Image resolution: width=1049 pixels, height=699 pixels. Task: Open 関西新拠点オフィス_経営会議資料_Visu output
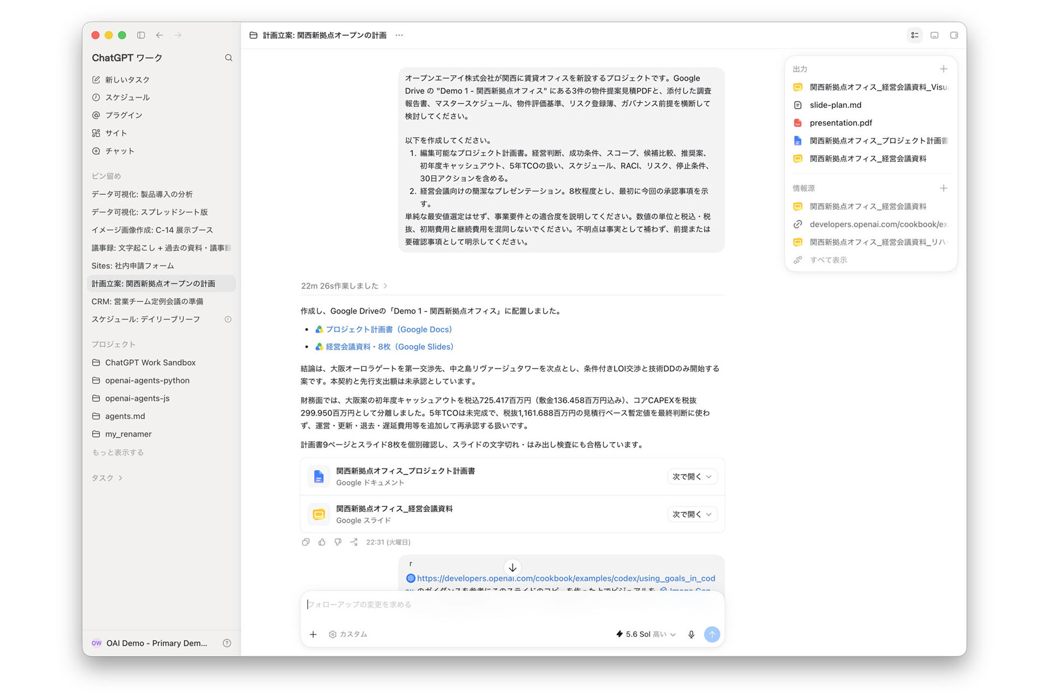pyautogui.click(x=871, y=87)
